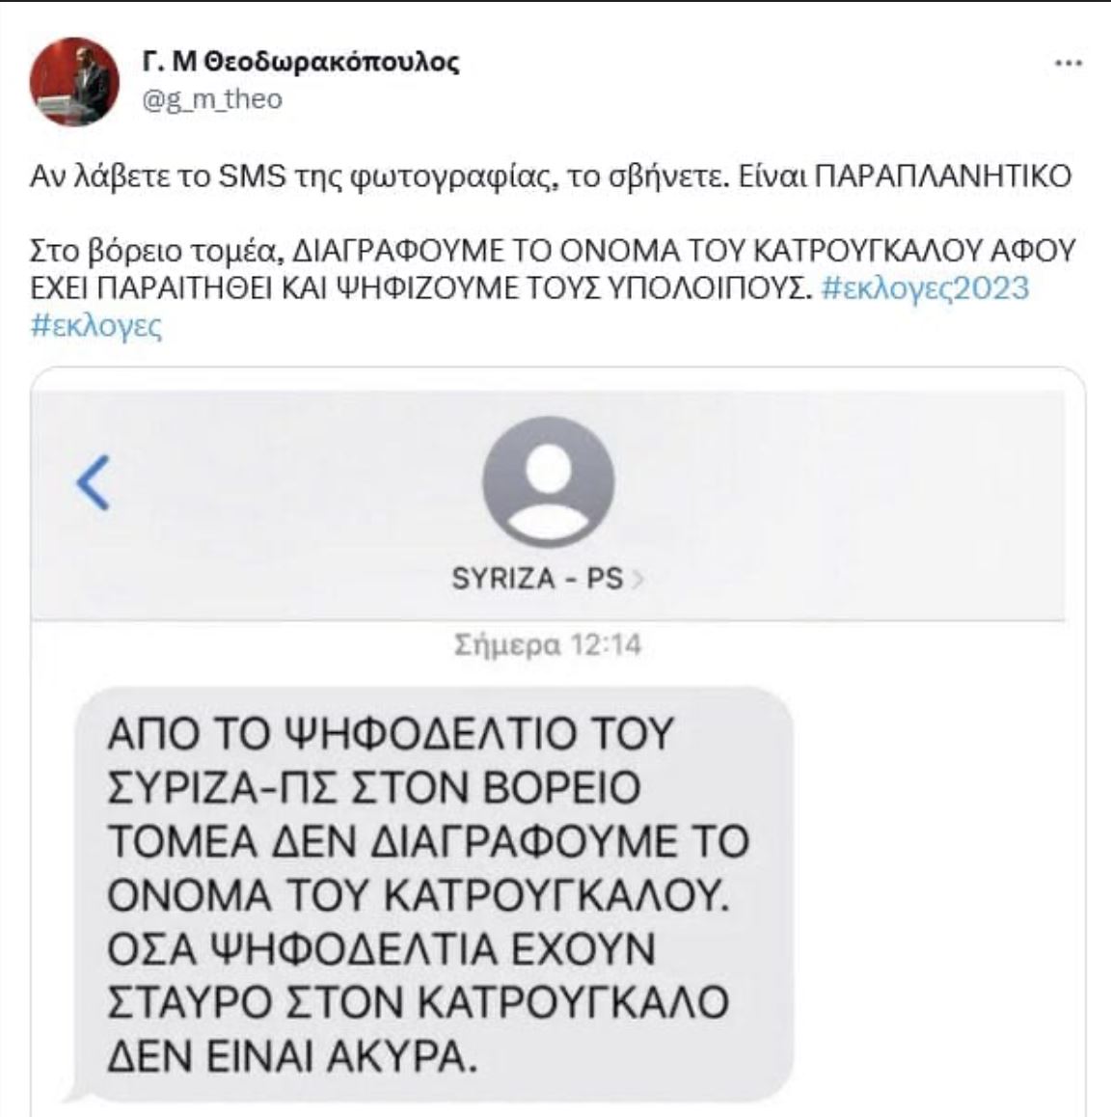
Task: Open the @g_m_theo handle link
Action: [x=212, y=99]
